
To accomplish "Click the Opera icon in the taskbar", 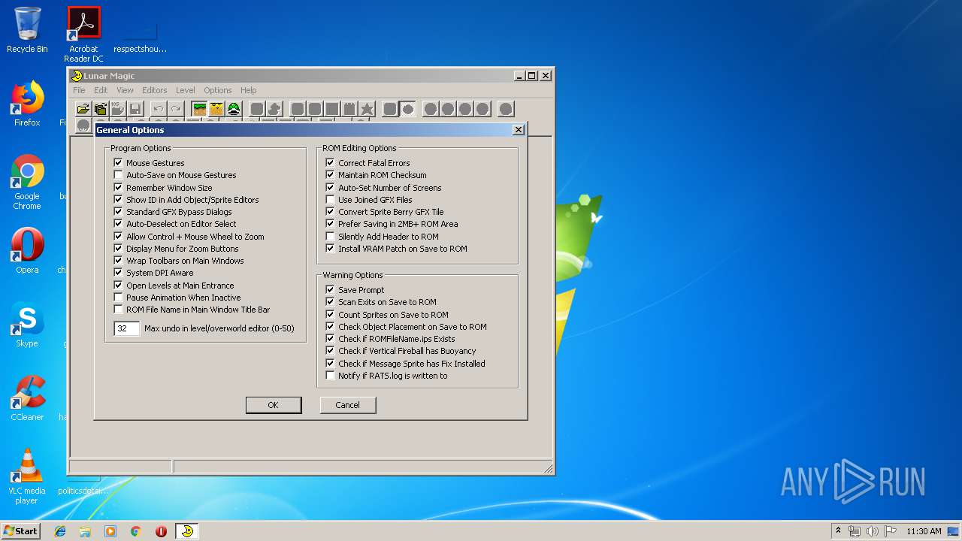I will pos(161,531).
